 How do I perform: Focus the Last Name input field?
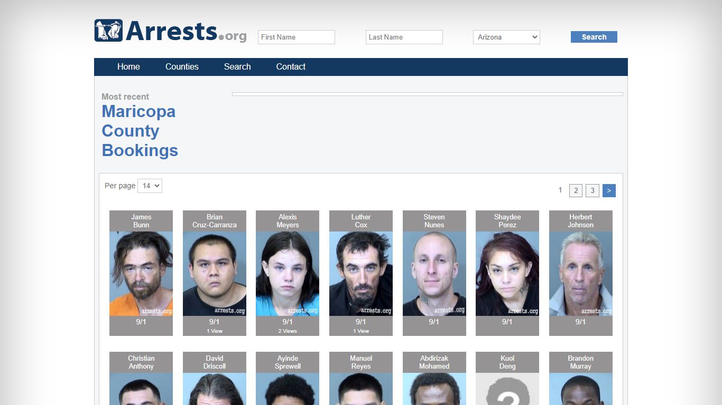tap(404, 37)
